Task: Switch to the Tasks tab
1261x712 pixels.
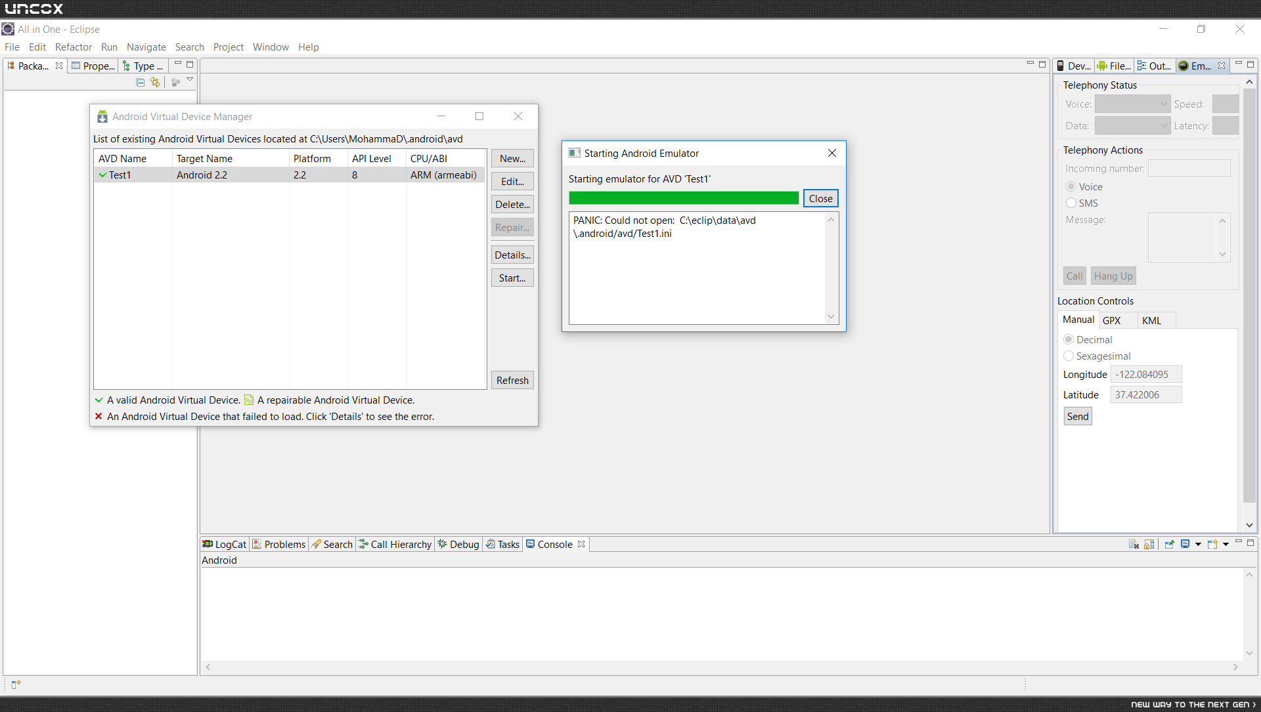Action: (502, 544)
